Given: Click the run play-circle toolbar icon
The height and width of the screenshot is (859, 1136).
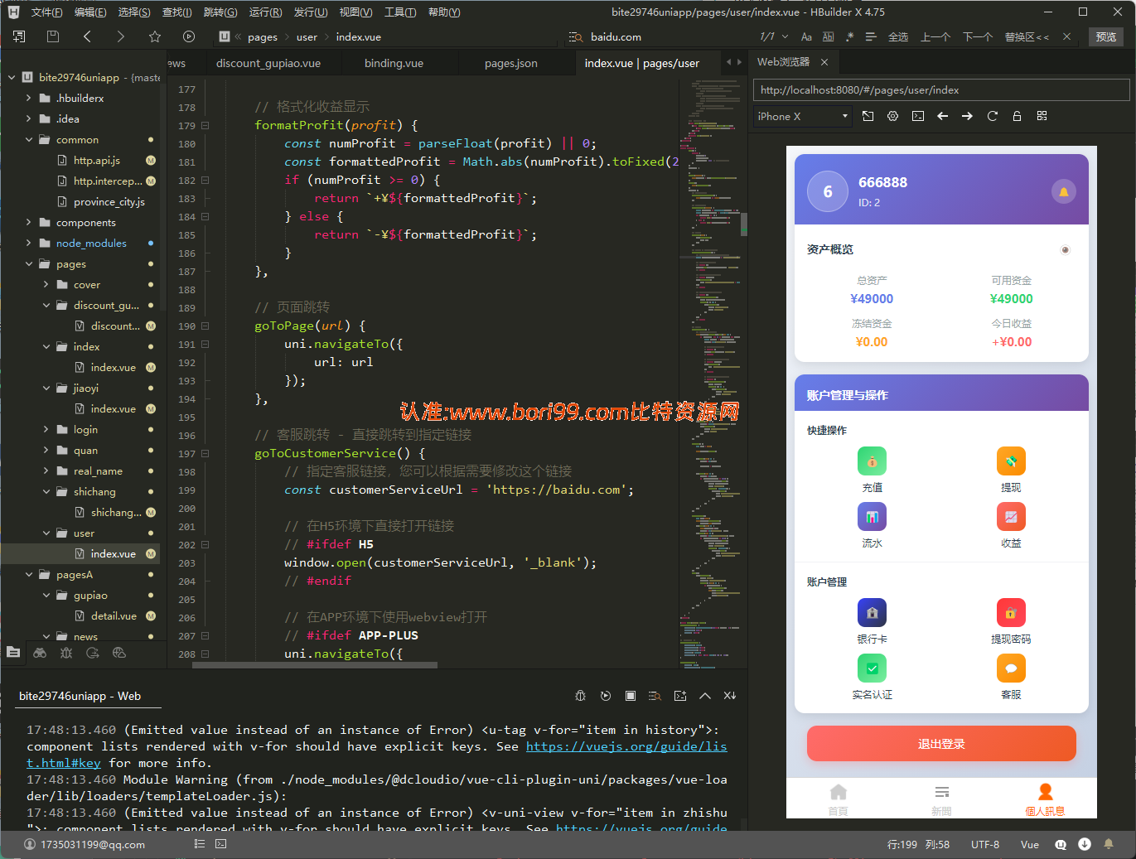Looking at the screenshot, I should (x=189, y=36).
